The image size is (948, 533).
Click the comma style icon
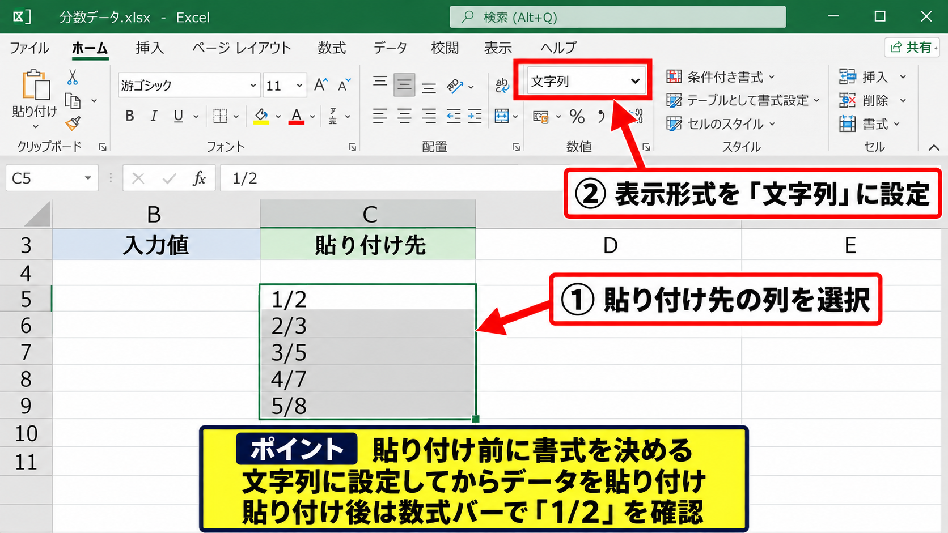pyautogui.click(x=601, y=117)
